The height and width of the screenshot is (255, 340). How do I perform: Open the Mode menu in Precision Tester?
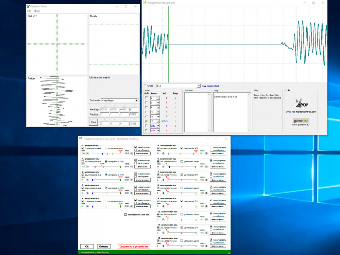37,11
